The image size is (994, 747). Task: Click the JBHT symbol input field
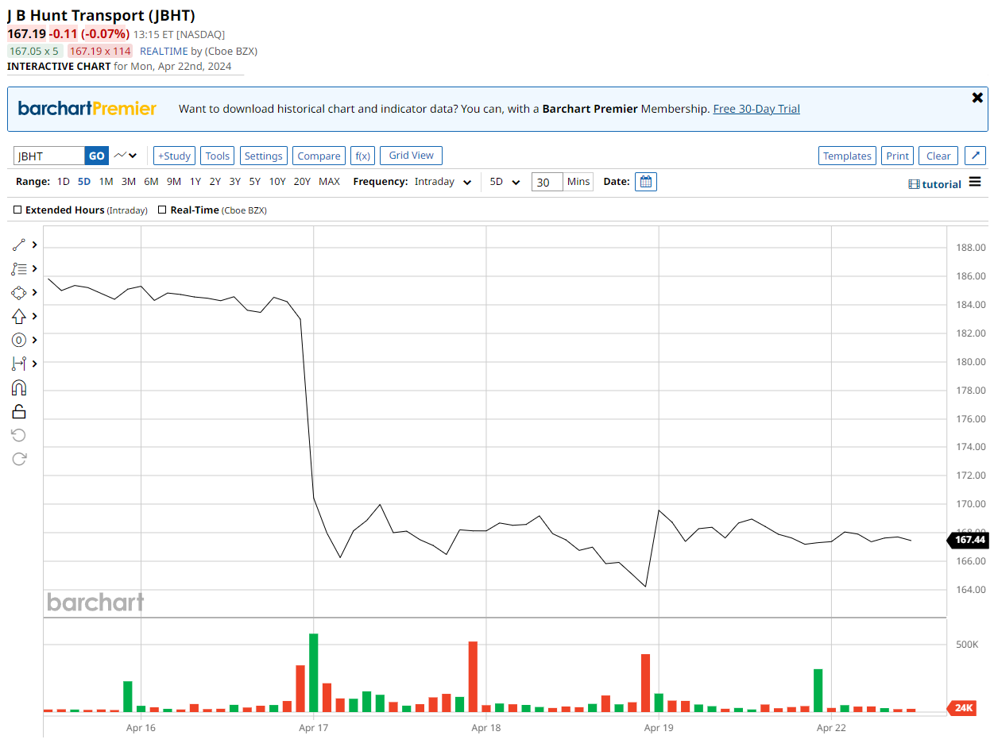click(x=49, y=156)
